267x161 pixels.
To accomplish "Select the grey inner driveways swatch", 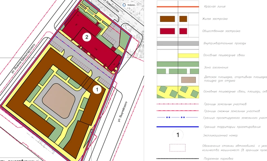I will (178, 43).
